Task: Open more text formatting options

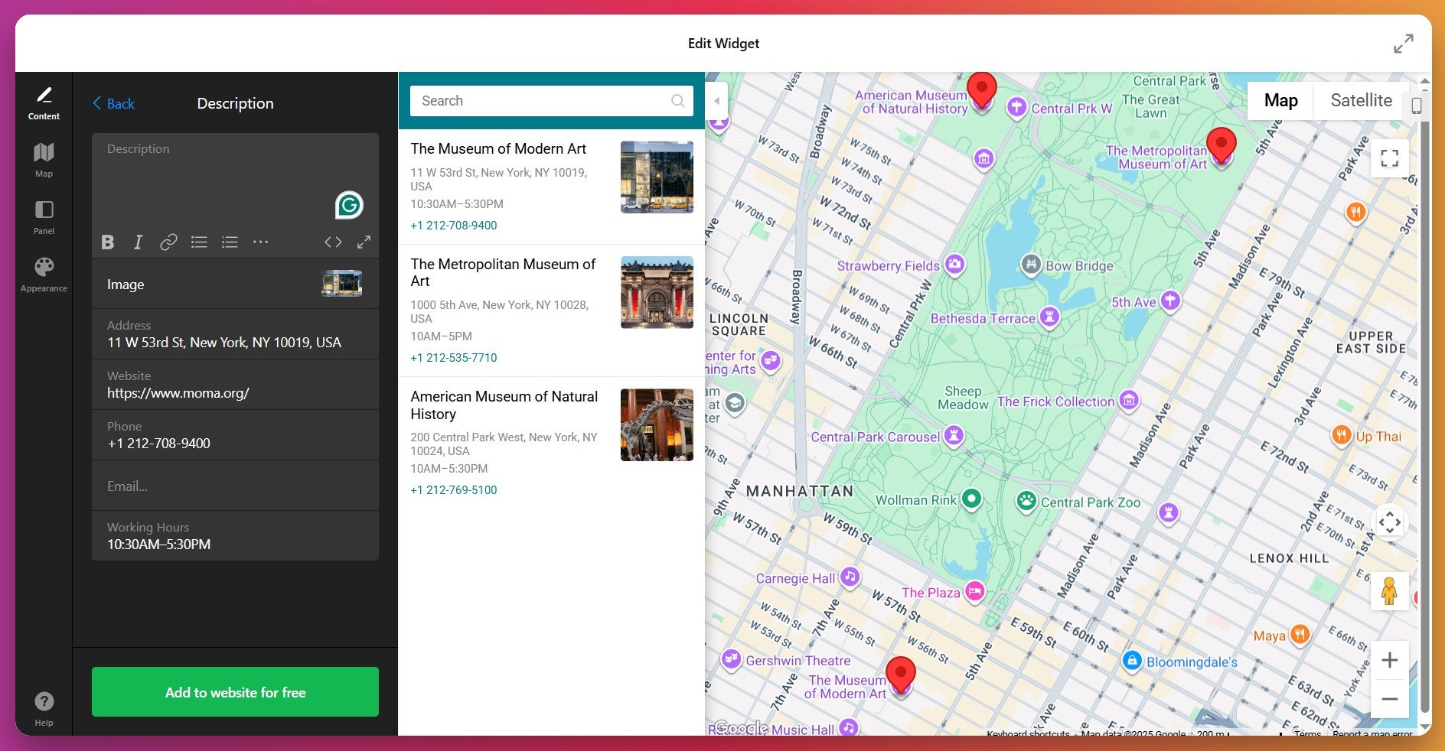Action: (260, 242)
